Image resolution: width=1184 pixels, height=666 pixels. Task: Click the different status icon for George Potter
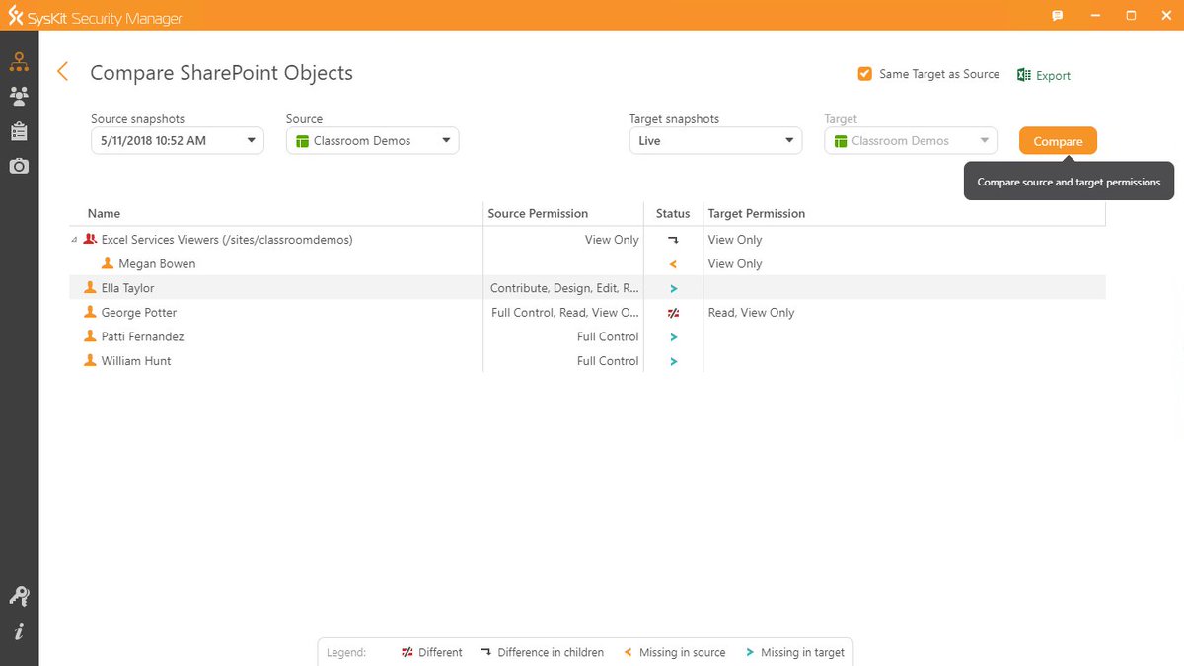[x=673, y=313]
